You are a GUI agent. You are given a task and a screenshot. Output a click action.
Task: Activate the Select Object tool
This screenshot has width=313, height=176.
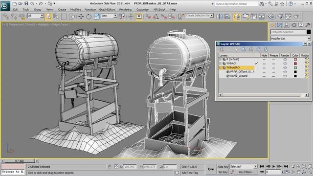pos(48,17)
